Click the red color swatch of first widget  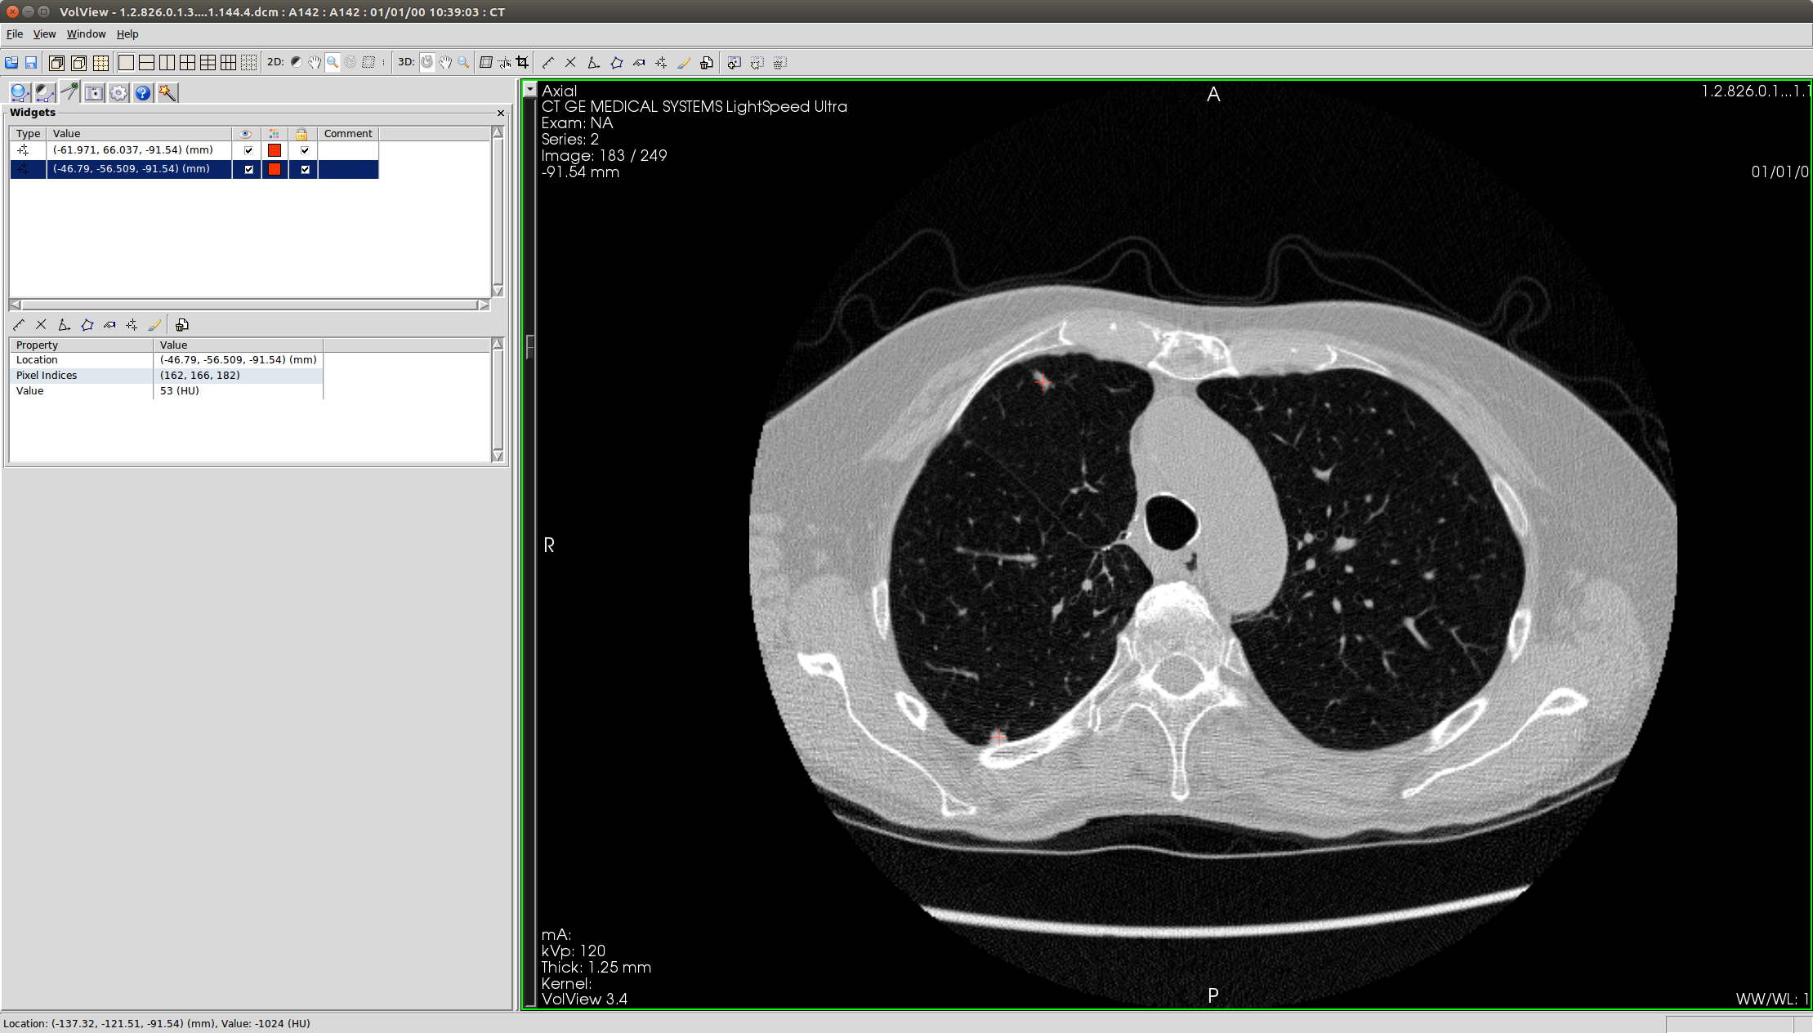(275, 150)
